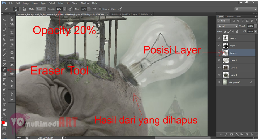Viewport: 259px width, 140px height.
Task: Switch to Untitled-1 document tab
Action: (130, 14)
